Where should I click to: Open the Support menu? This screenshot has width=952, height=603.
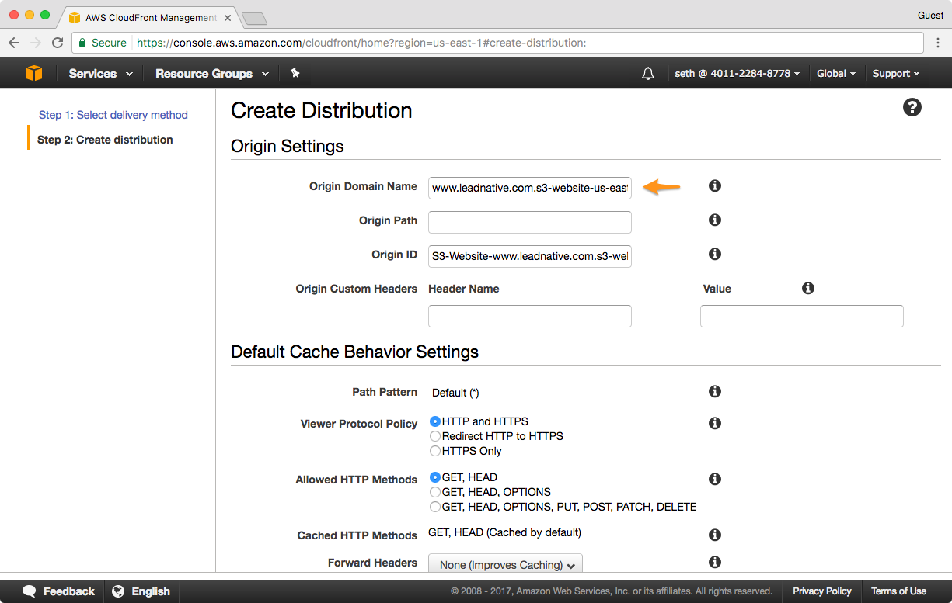tap(895, 74)
